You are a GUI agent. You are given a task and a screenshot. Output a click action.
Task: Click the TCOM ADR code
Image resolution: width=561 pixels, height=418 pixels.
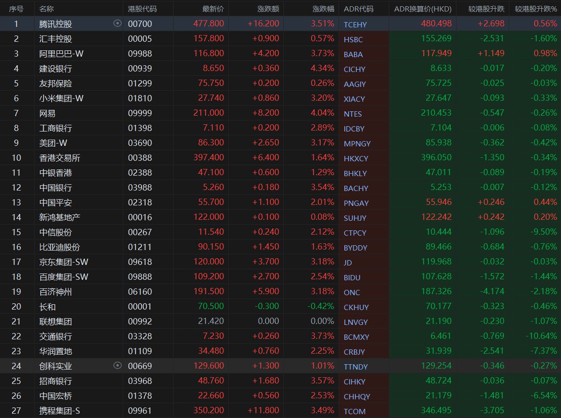354,411
